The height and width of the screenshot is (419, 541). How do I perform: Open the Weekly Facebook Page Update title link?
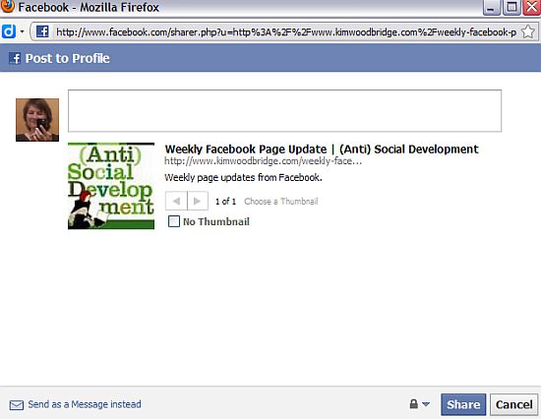322,150
